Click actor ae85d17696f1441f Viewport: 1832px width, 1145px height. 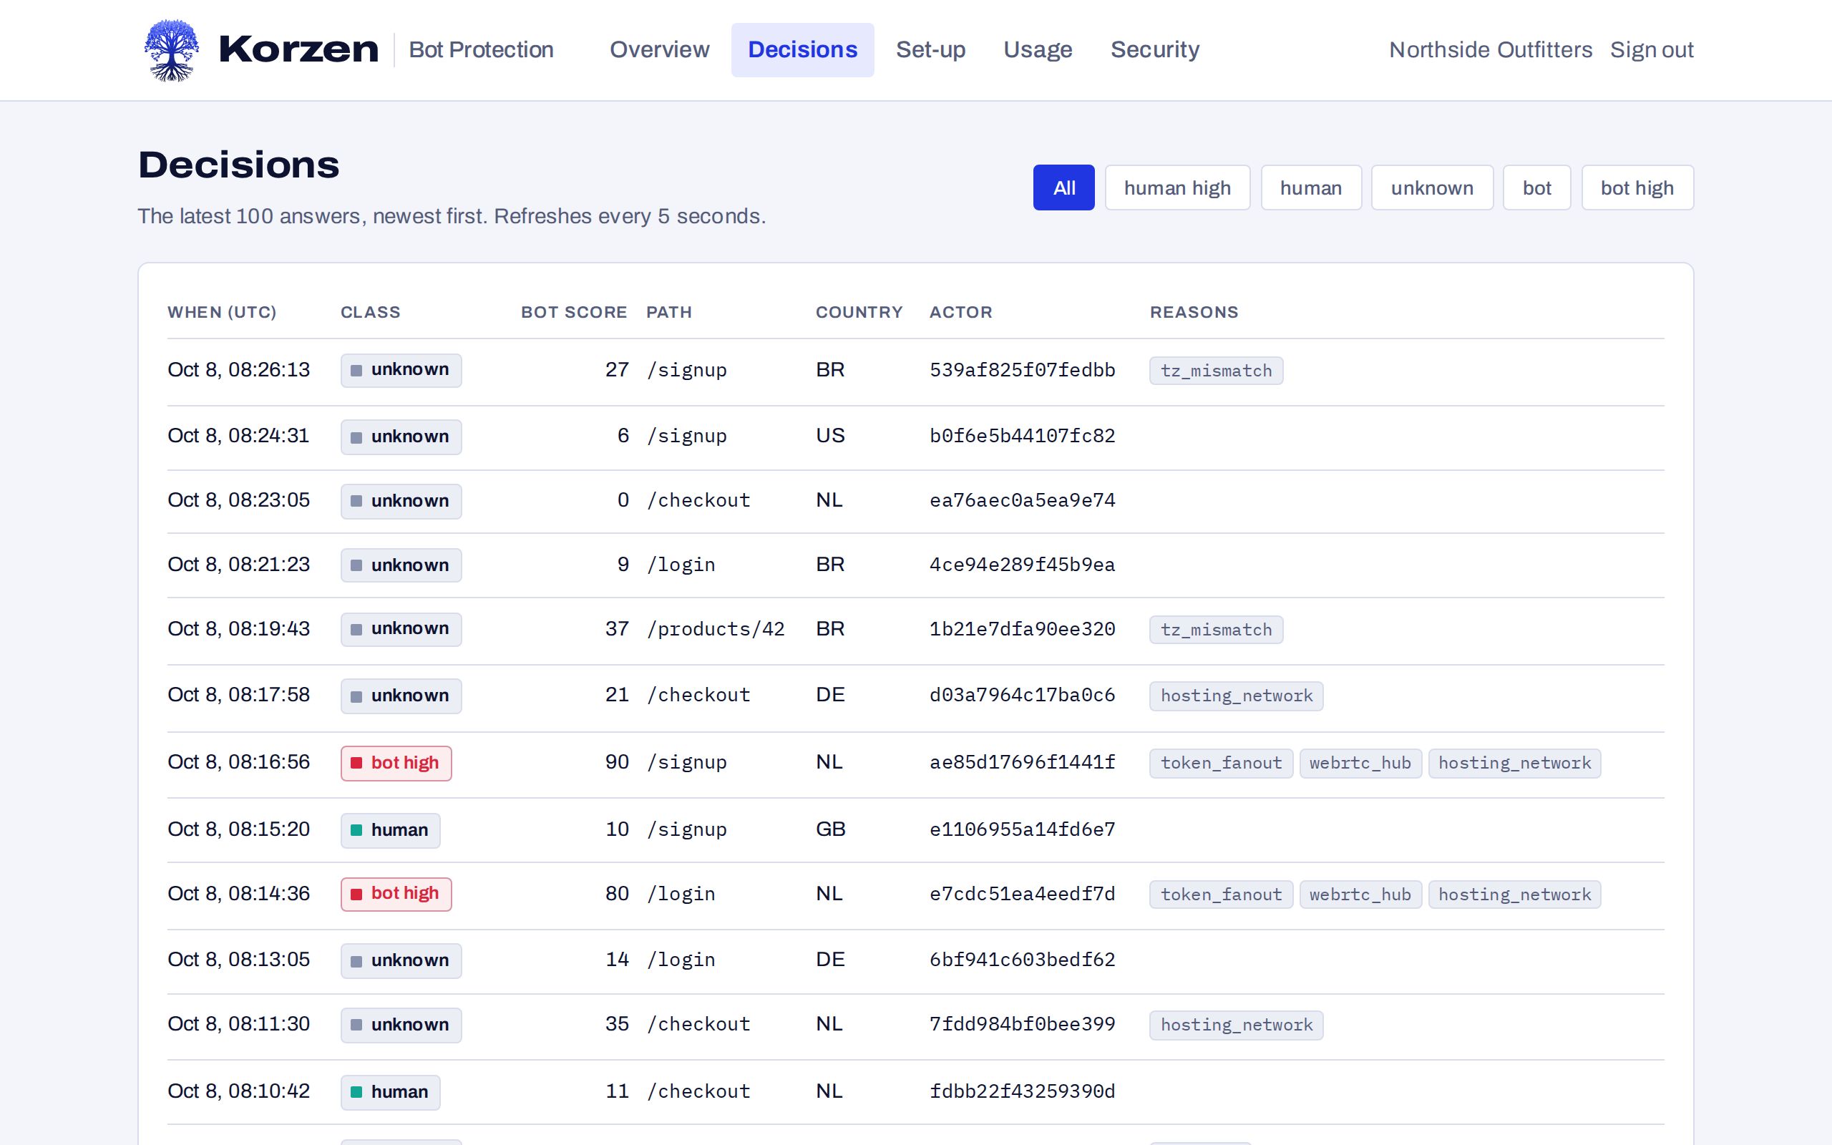point(1022,763)
